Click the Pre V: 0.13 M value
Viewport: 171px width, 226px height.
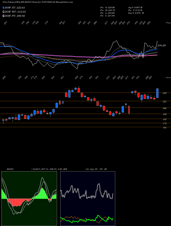click(135, 10)
